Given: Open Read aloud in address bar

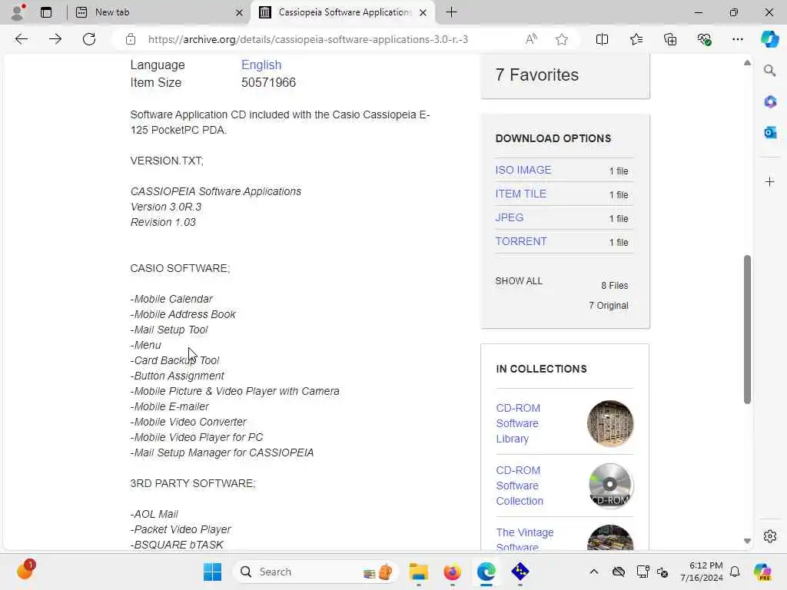Looking at the screenshot, I should pos(531,39).
